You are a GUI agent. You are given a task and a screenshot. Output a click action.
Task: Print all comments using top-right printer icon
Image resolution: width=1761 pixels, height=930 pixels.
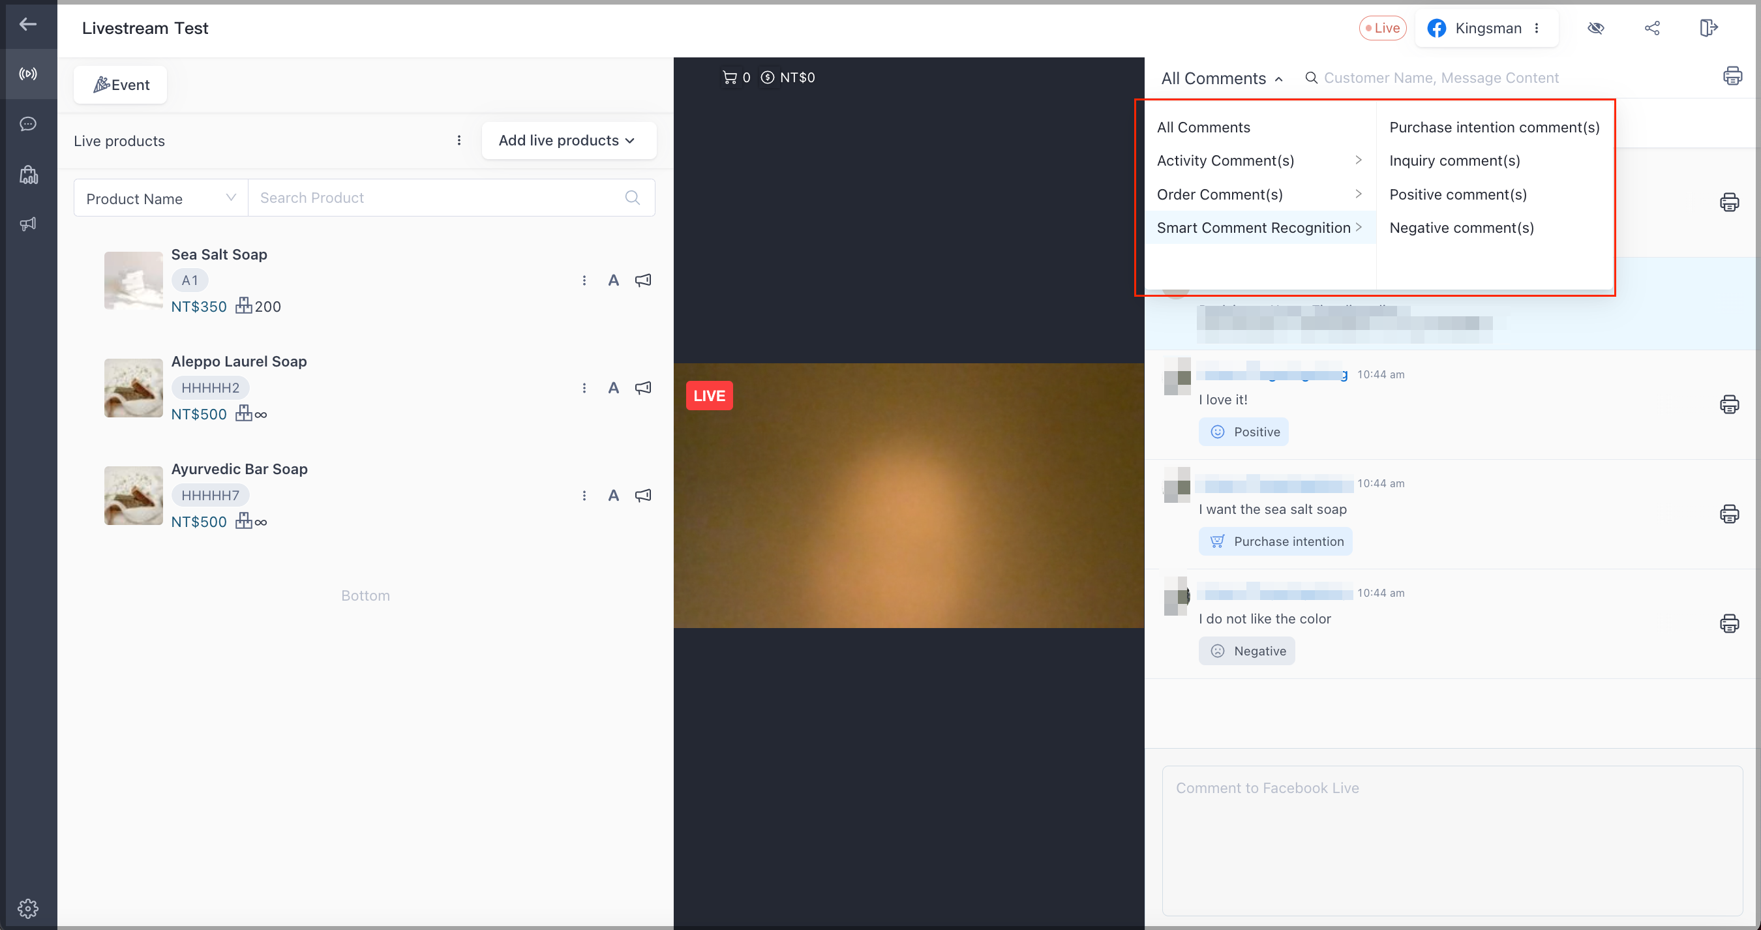click(x=1734, y=75)
